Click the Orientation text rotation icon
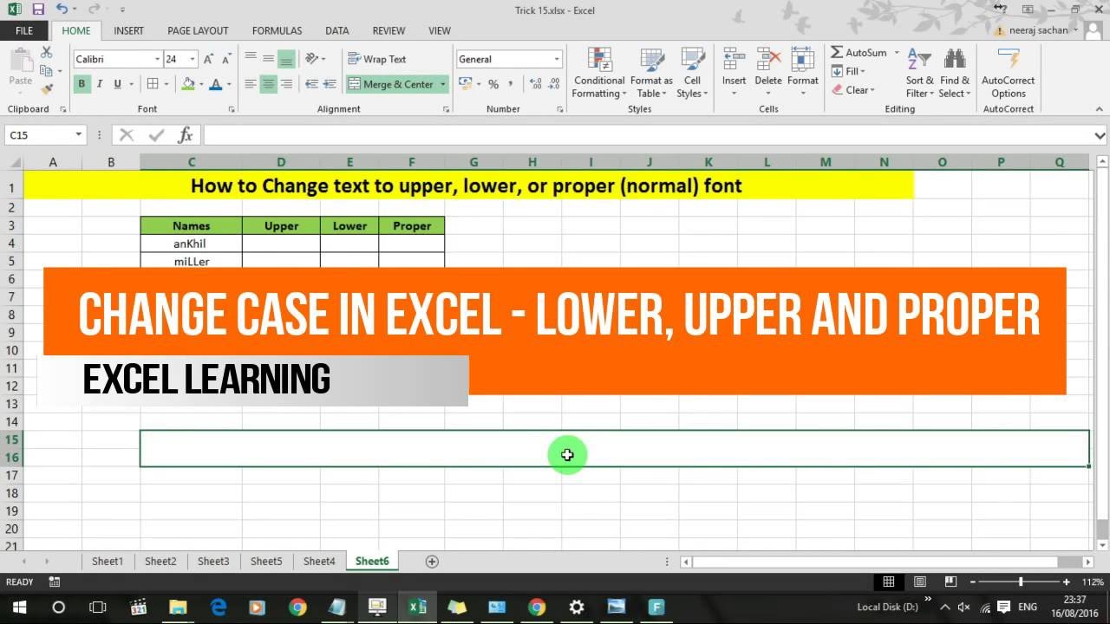Image resolution: width=1110 pixels, height=624 pixels. click(x=313, y=59)
